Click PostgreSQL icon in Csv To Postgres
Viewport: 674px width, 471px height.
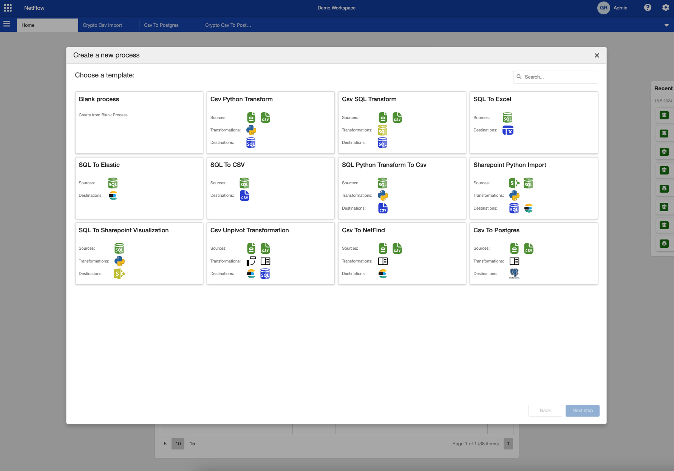coord(514,273)
